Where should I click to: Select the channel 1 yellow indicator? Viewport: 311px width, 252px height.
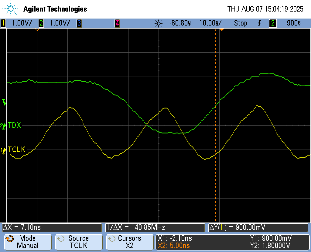point(3,23)
